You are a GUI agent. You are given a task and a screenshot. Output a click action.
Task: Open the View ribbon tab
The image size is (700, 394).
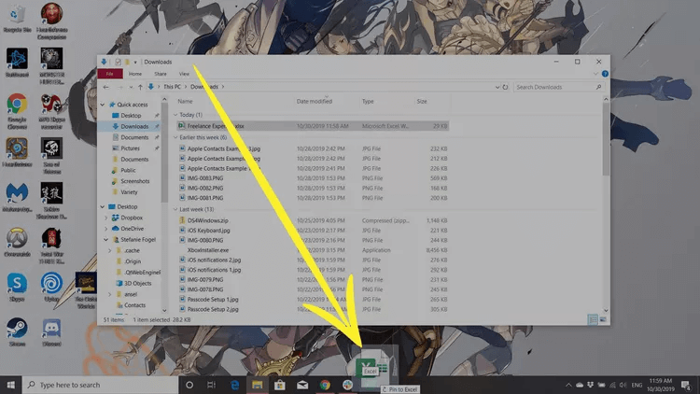[184, 74]
